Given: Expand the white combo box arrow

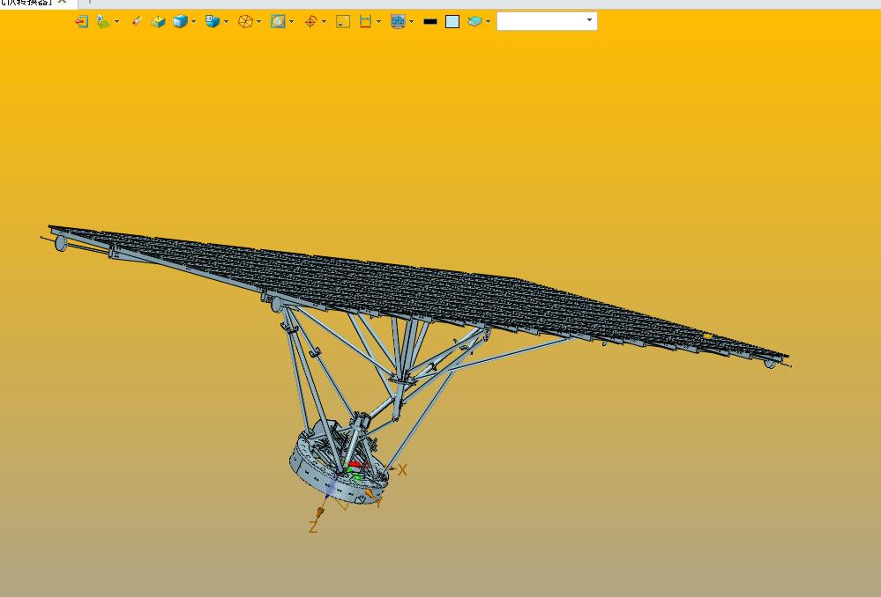Looking at the screenshot, I should [589, 20].
